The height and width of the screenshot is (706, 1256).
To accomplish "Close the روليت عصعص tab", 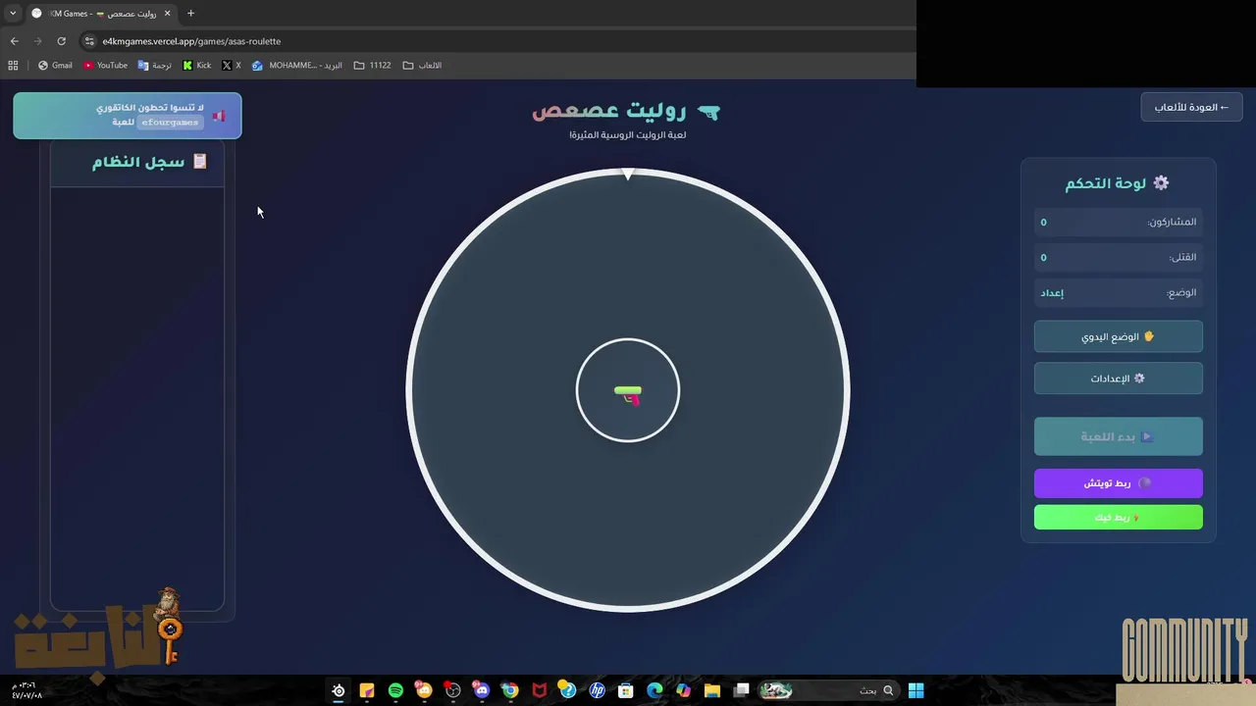I will click(167, 13).
